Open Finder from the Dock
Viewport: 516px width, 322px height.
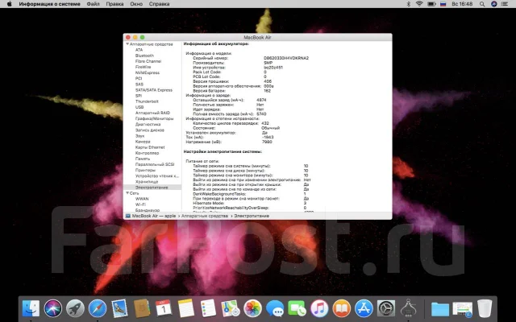(31, 309)
